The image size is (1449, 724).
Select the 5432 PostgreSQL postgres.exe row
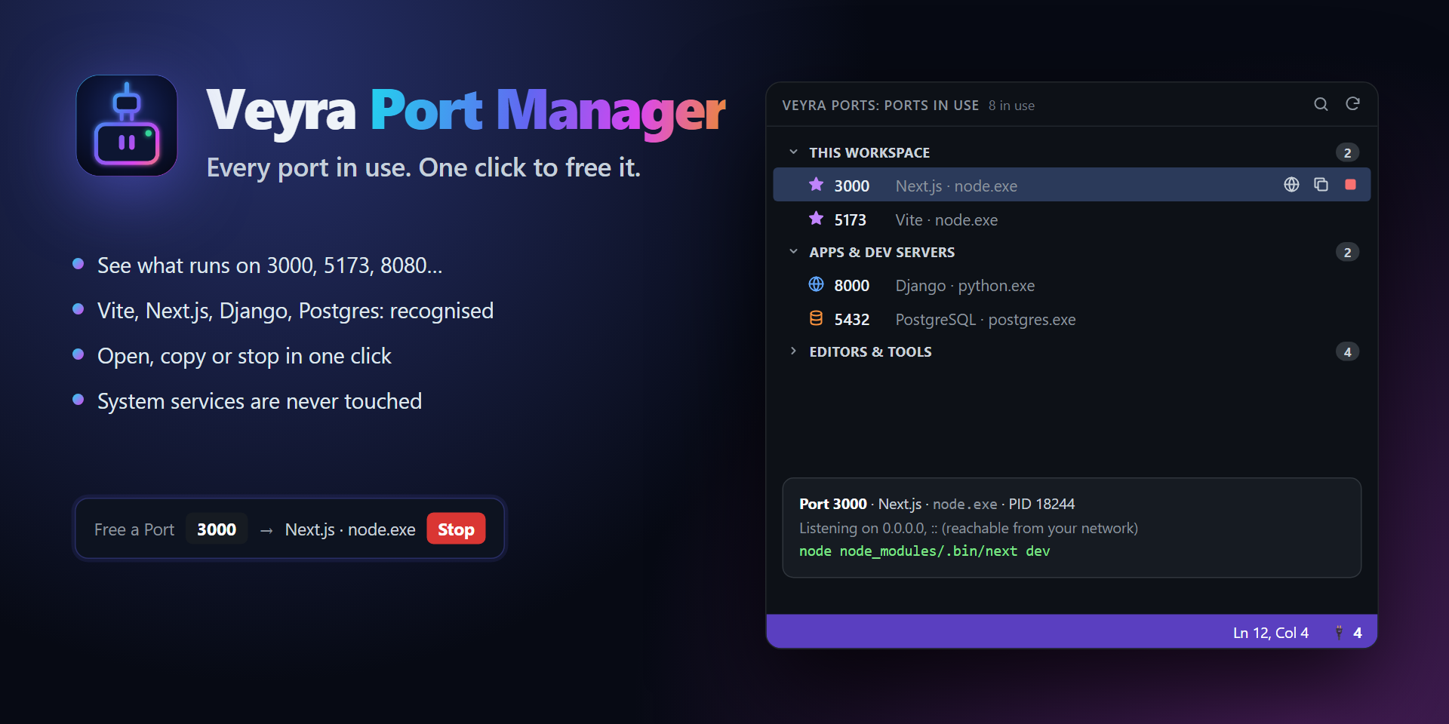[x=1072, y=319]
